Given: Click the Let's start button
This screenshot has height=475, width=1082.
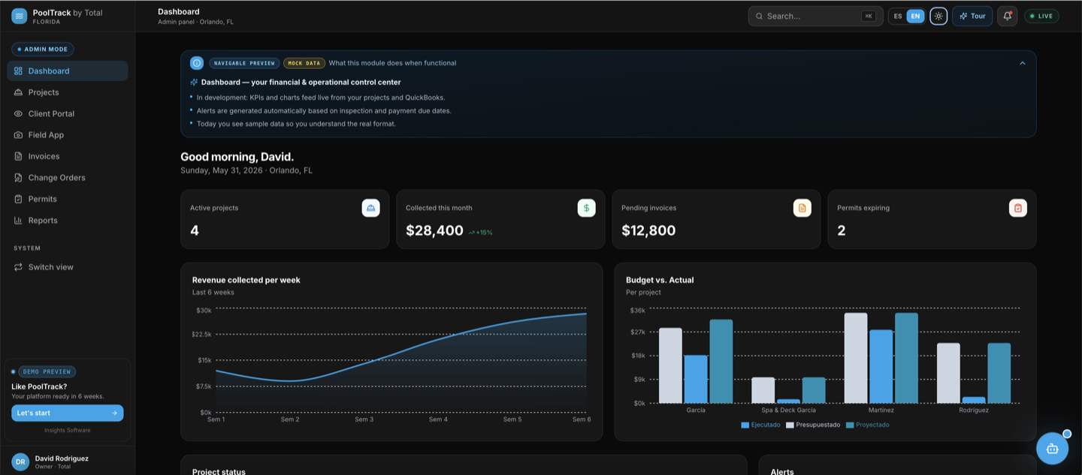Looking at the screenshot, I should [x=68, y=413].
